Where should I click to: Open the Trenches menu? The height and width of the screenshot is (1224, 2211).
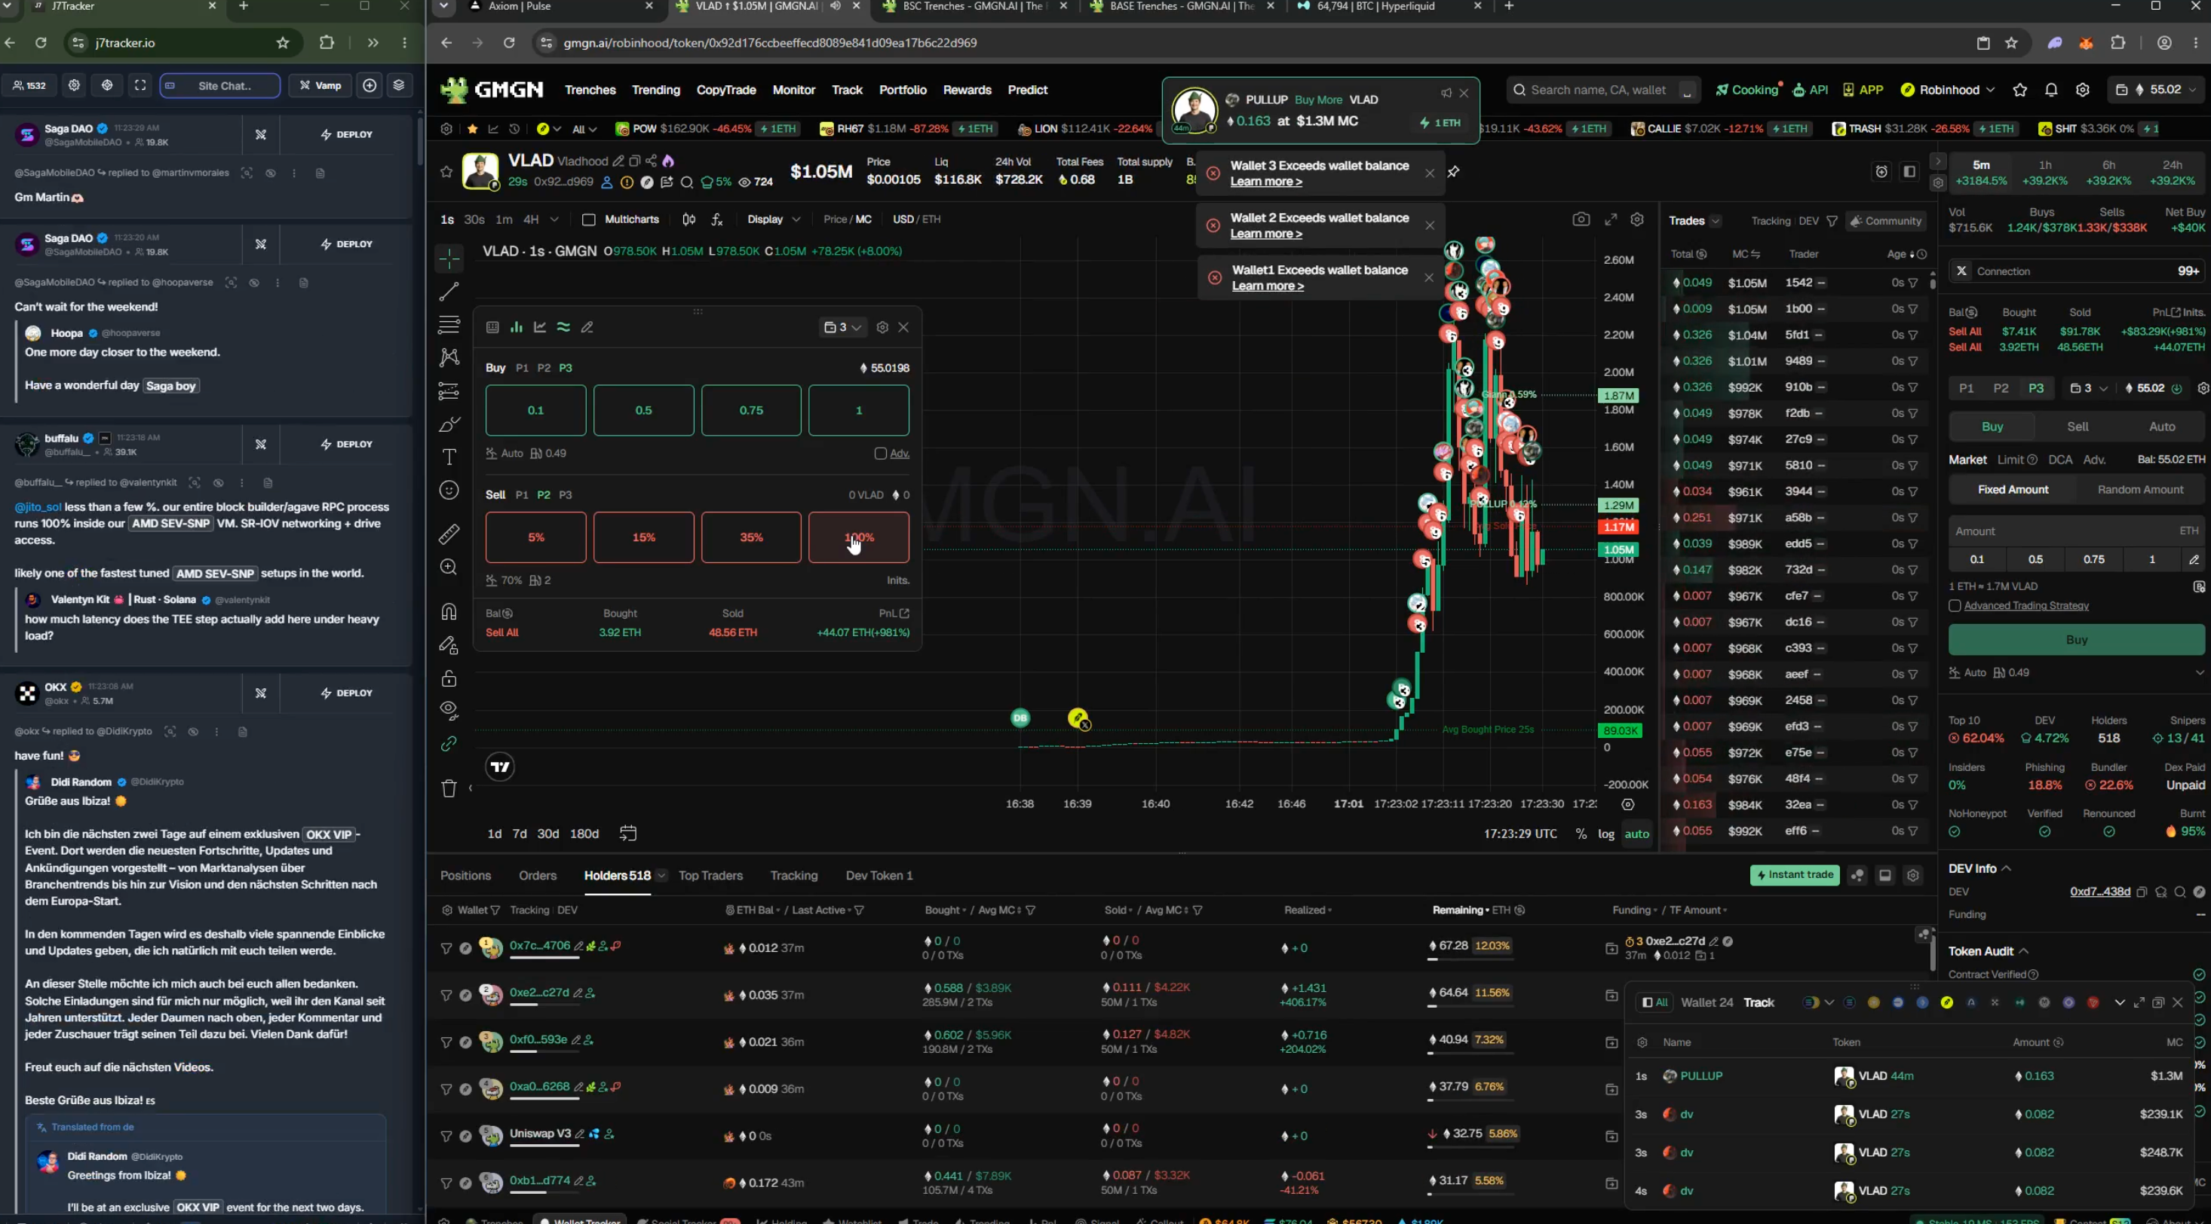pyautogui.click(x=590, y=90)
